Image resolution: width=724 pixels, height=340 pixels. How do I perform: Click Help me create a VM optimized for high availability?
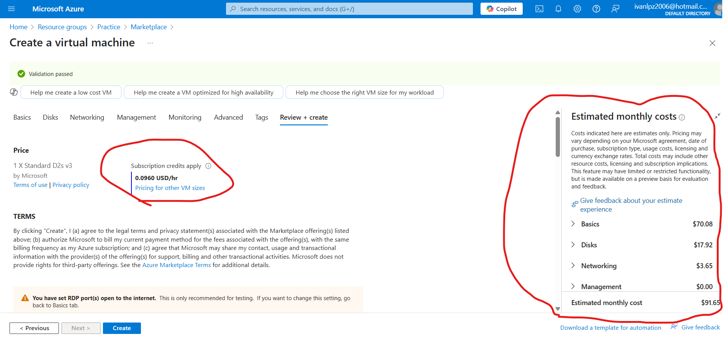pyautogui.click(x=204, y=92)
